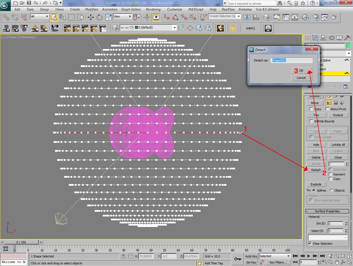Viewport: 353px width, 266px height.
Task: Open the Graph Editors menu
Action: pos(131,9)
